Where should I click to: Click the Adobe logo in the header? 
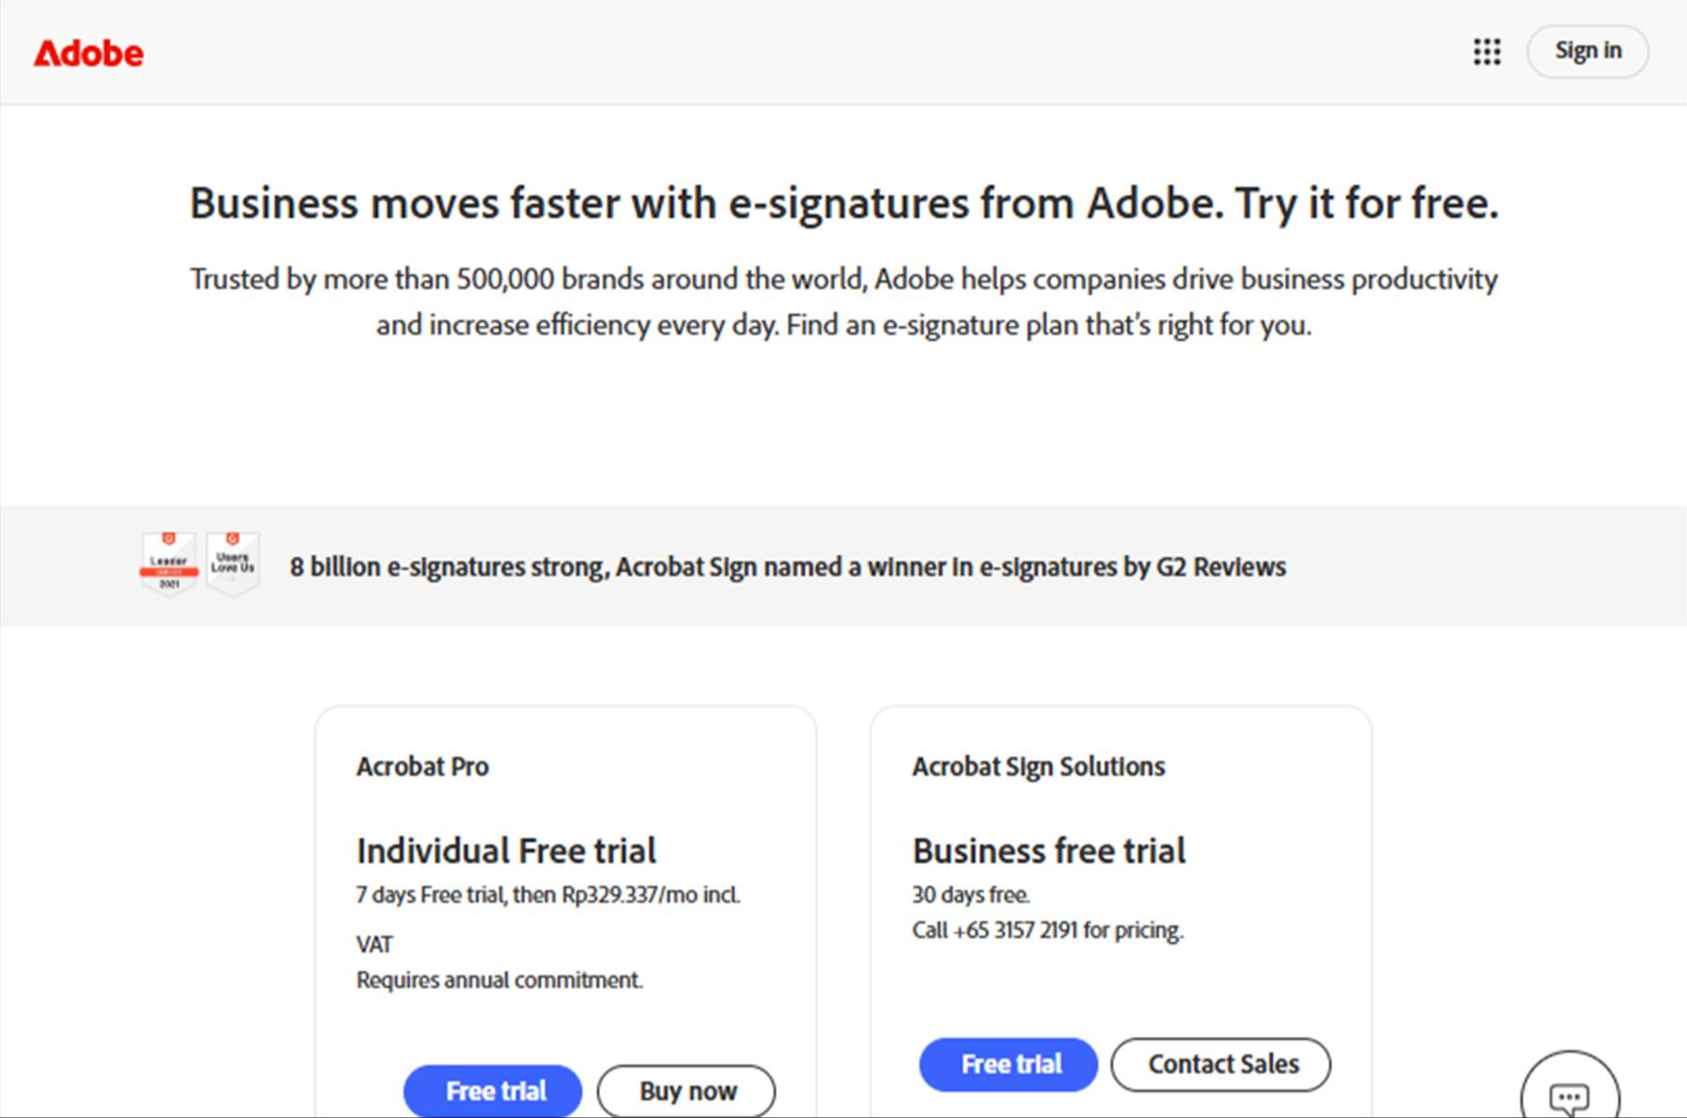click(89, 53)
